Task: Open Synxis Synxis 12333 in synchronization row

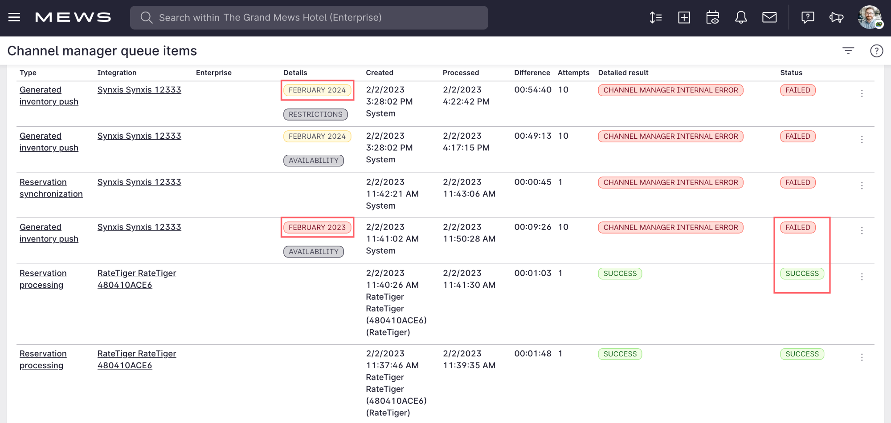Action: point(139,182)
